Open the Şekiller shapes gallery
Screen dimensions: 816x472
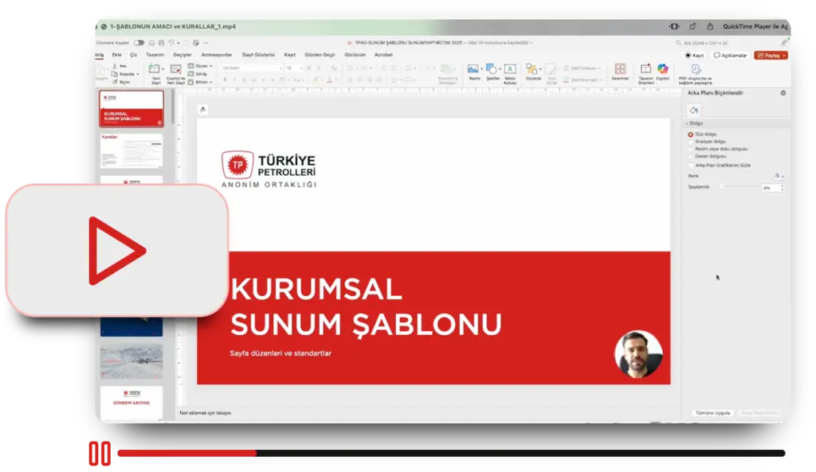point(492,70)
